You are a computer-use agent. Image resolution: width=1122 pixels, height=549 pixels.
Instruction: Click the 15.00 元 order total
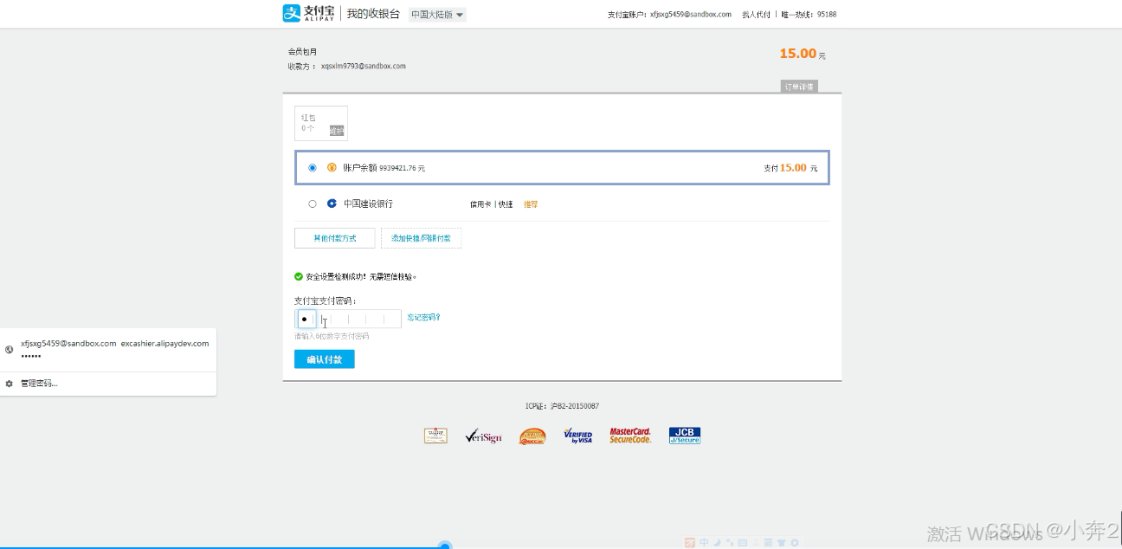tap(803, 54)
